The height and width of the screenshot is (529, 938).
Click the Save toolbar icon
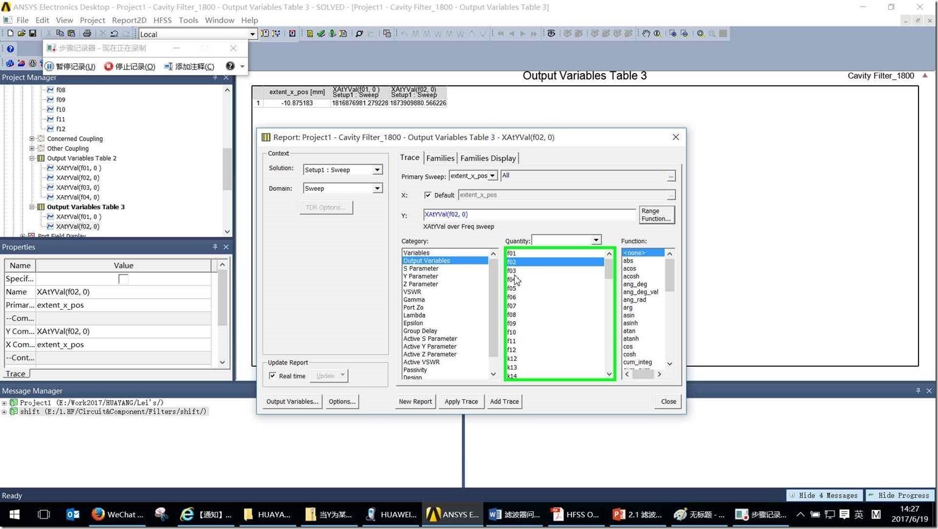click(32, 34)
